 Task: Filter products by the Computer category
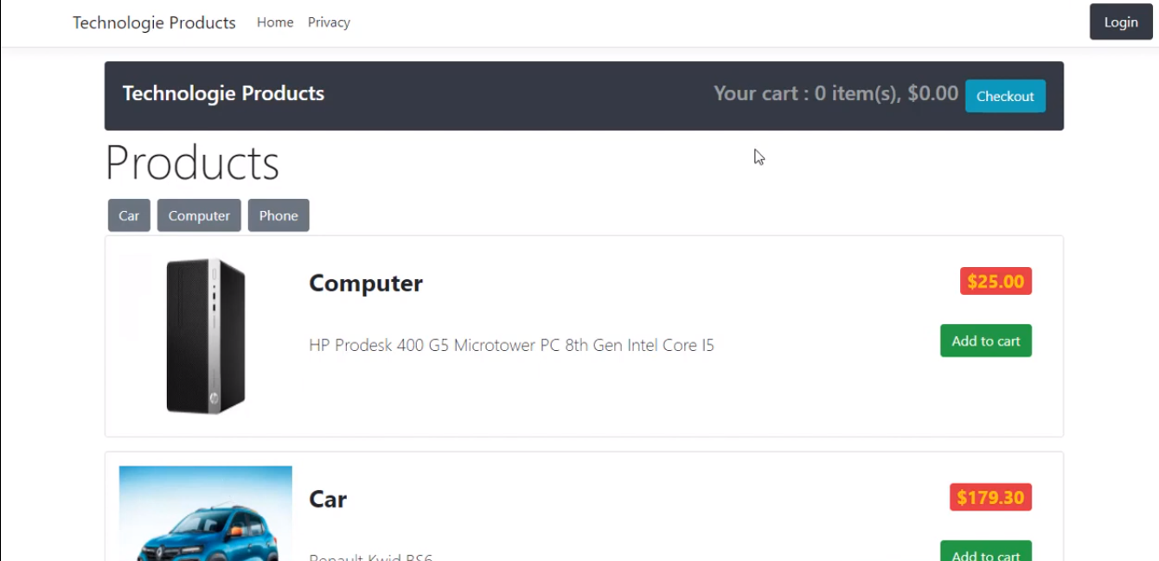[199, 215]
